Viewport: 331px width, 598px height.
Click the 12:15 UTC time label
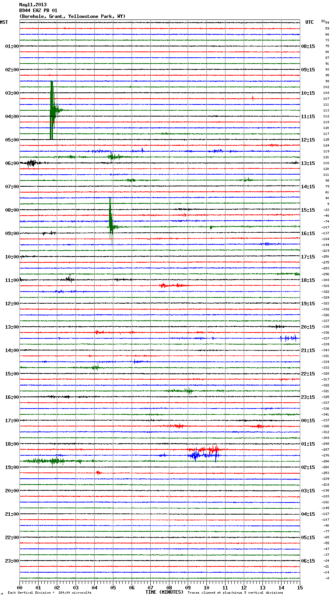[308, 140]
